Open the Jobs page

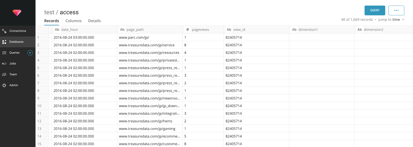pos(18,64)
